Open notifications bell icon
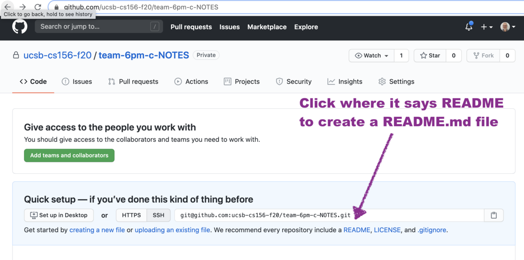Viewport: 524px width, 260px height. click(469, 27)
